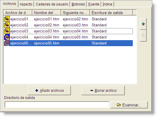Screen dimensions: 157x117
Task: Click the selected ejercicio05 file icon
Action: click(7, 43)
